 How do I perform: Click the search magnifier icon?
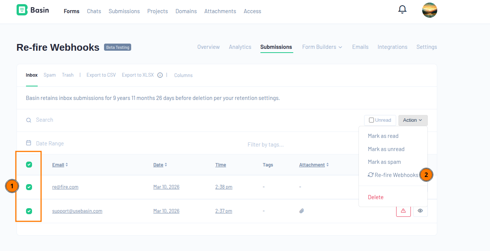pyautogui.click(x=29, y=120)
